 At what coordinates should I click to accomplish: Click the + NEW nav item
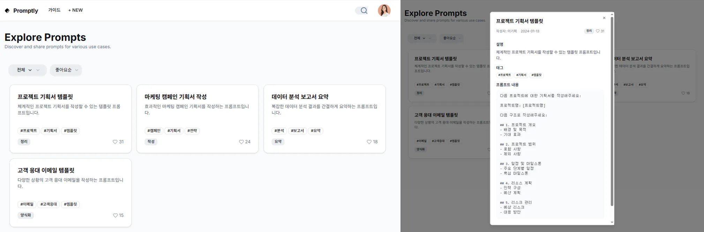pyautogui.click(x=75, y=10)
